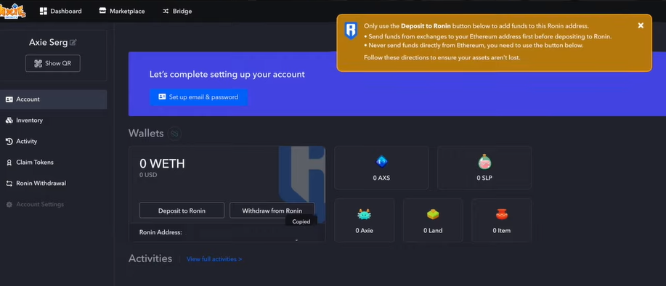Click the SLP potion icon
The image size is (666, 286).
tap(484, 162)
